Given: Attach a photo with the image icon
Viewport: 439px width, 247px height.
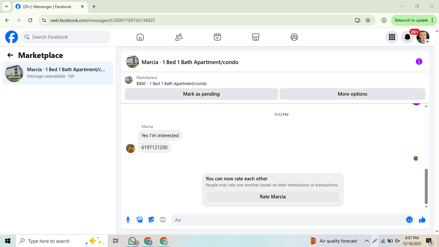Looking at the screenshot, I should pos(140,220).
